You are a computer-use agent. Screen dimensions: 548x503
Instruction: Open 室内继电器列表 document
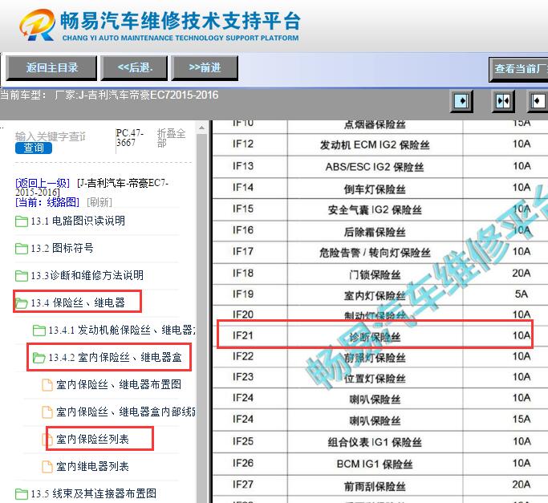tap(92, 467)
